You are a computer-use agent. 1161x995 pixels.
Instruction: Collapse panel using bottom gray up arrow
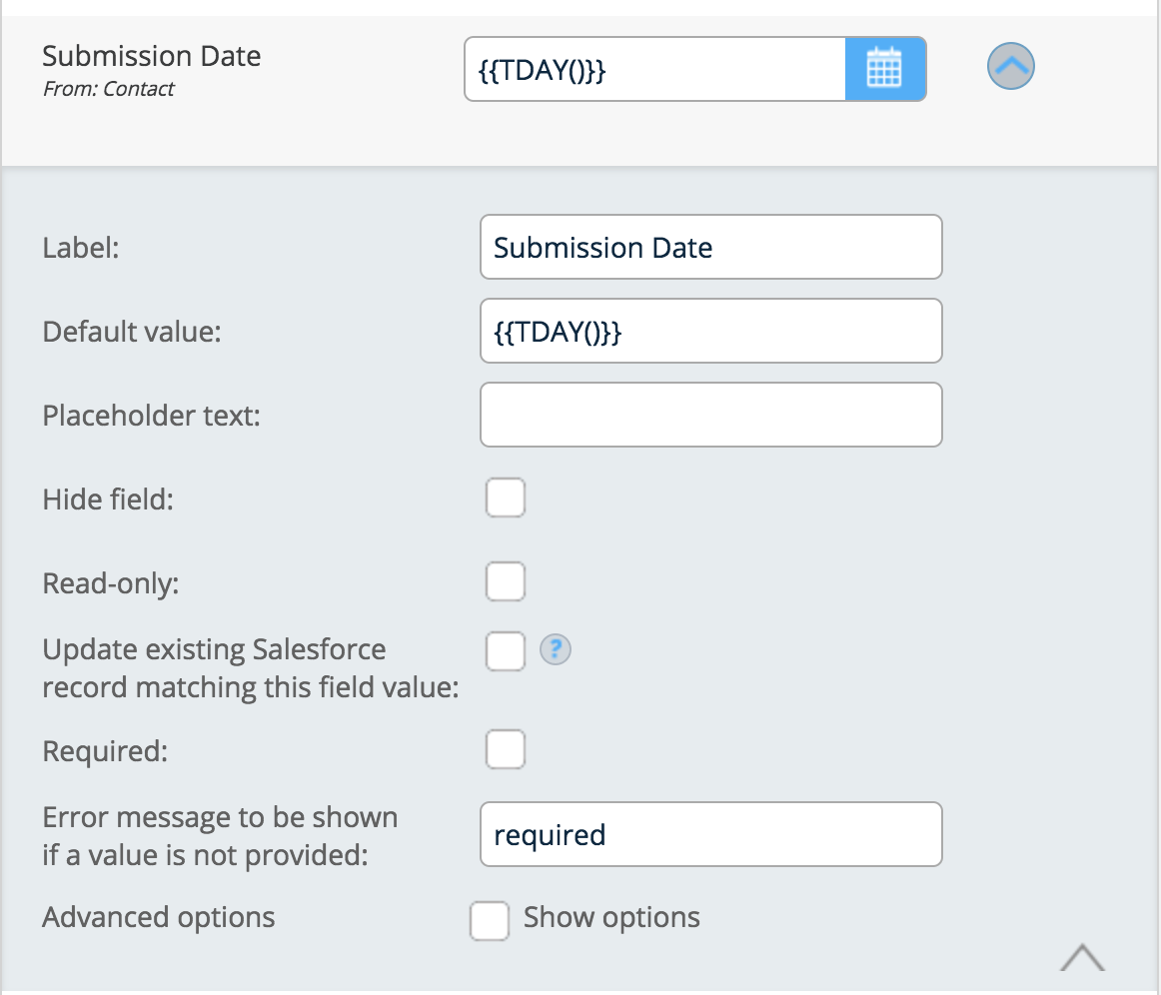[x=1082, y=957]
